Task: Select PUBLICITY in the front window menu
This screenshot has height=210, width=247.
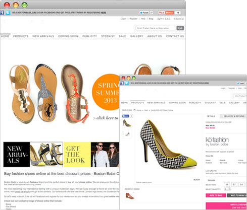Action: 195,103
